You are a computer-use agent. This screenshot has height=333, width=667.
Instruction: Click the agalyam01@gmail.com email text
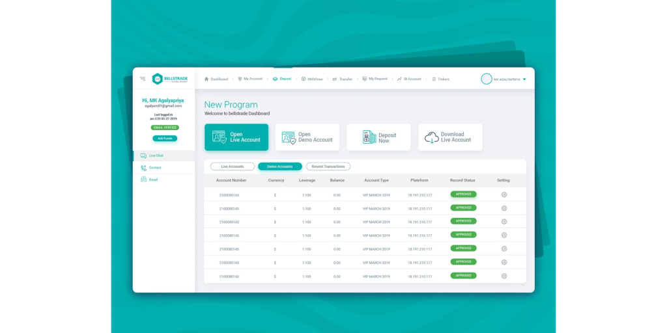(163, 106)
